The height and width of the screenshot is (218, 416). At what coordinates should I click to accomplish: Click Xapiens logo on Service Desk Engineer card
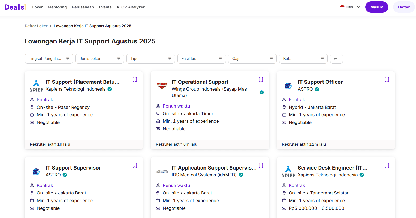(x=288, y=172)
